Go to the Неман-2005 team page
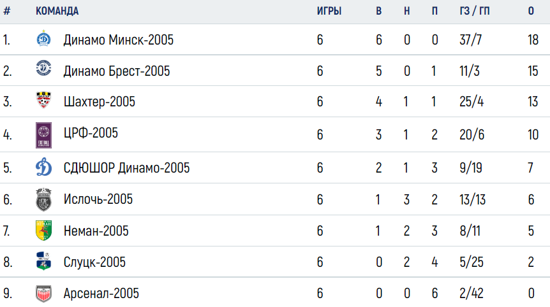The height and width of the screenshot is (307, 550). point(96,231)
